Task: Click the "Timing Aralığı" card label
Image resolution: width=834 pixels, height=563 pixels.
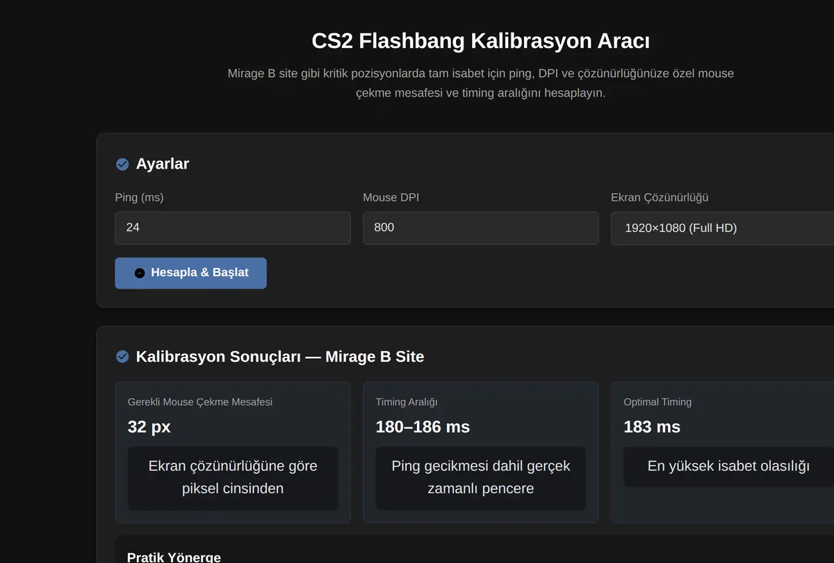Action: pyautogui.click(x=407, y=402)
